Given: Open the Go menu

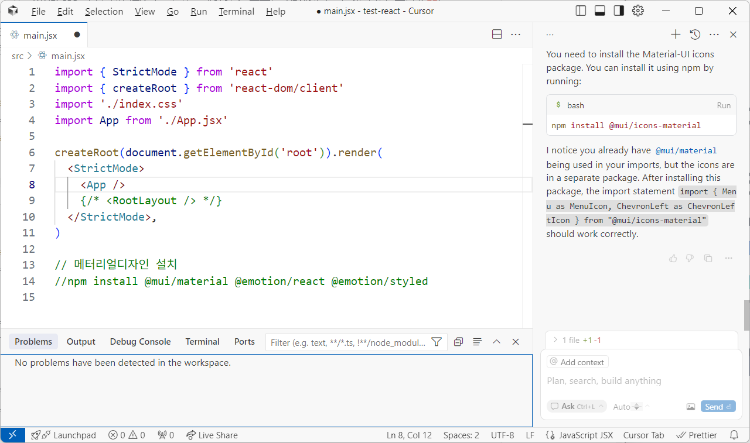Looking at the screenshot, I should [x=172, y=12].
